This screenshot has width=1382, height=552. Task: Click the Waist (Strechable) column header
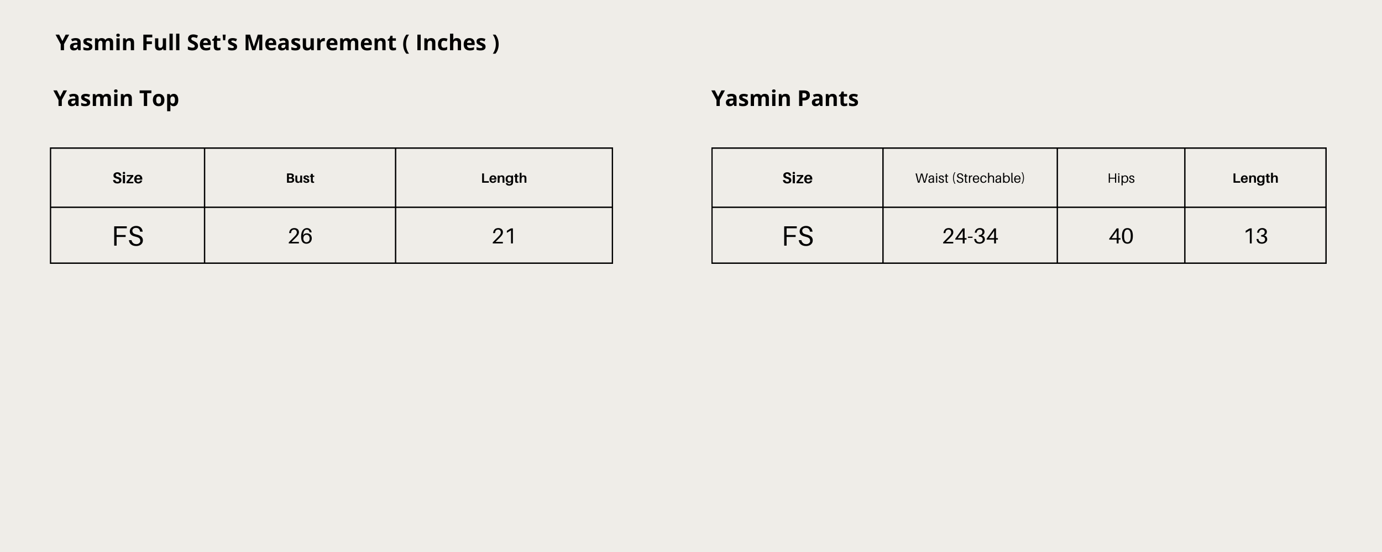pos(970,178)
